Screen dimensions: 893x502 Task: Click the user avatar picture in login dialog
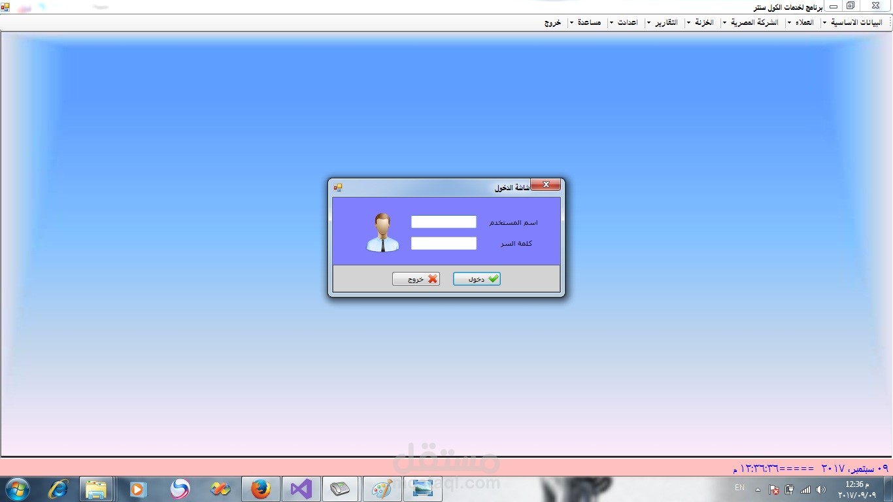(382, 233)
